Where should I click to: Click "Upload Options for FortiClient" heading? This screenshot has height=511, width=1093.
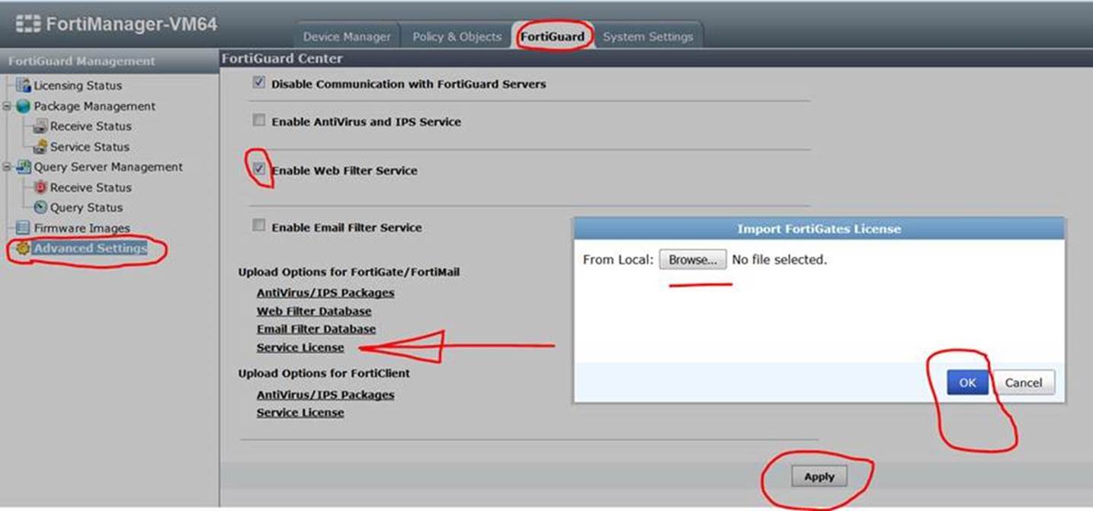click(324, 374)
